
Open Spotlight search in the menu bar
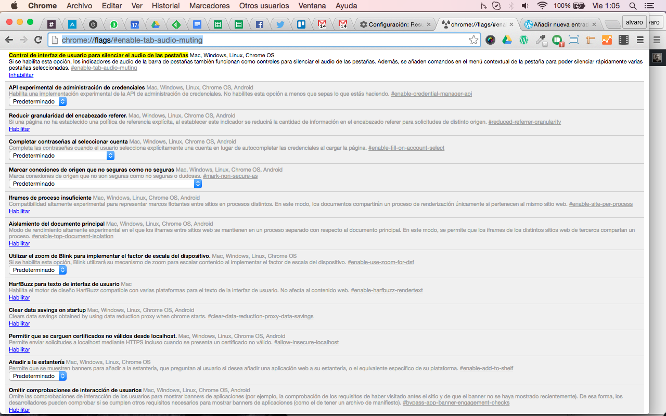point(633,6)
